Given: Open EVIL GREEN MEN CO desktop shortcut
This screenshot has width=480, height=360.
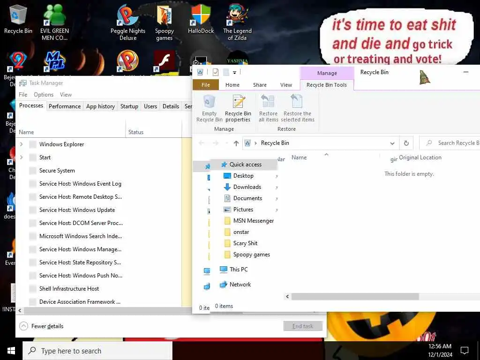Looking at the screenshot, I should 54,22.
